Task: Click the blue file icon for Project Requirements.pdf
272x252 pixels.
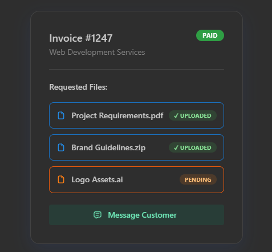Action: (x=61, y=115)
